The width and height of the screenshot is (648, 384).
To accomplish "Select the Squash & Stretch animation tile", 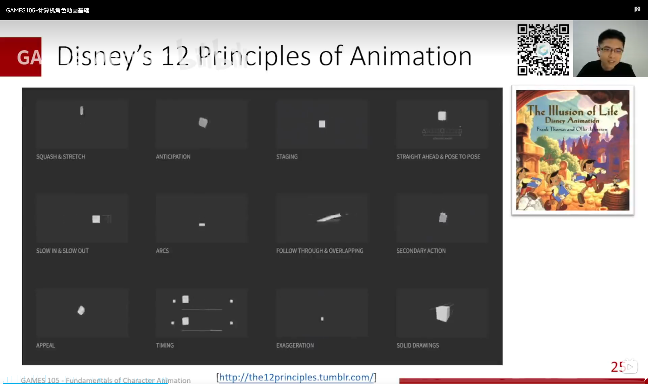I will tap(82, 124).
